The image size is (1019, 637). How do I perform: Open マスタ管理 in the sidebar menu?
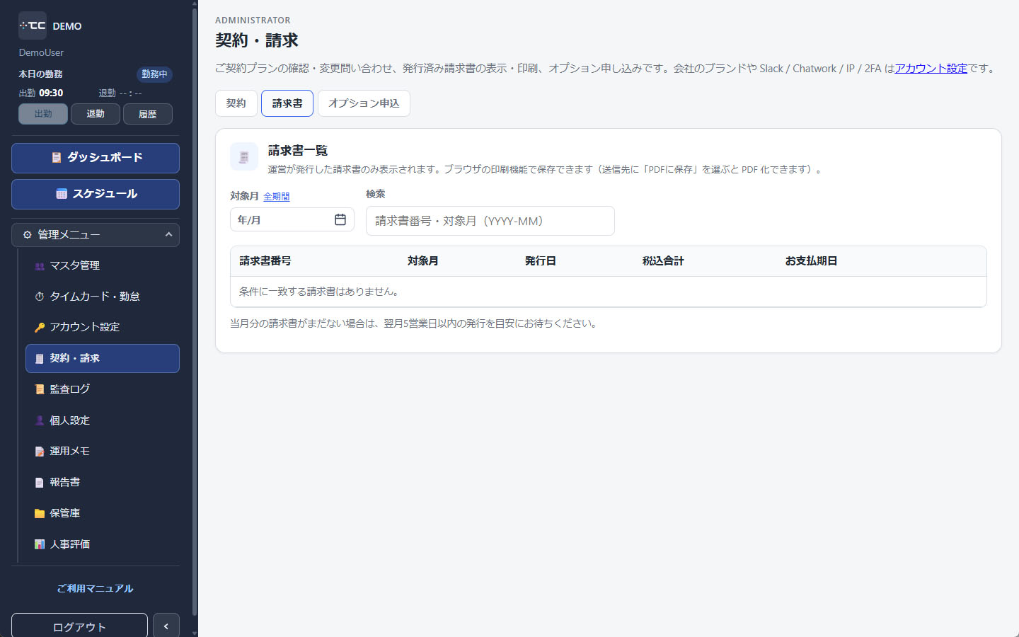click(x=103, y=265)
